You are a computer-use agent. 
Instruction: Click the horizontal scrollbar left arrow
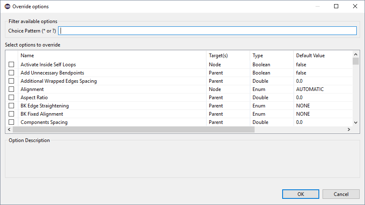(9, 130)
